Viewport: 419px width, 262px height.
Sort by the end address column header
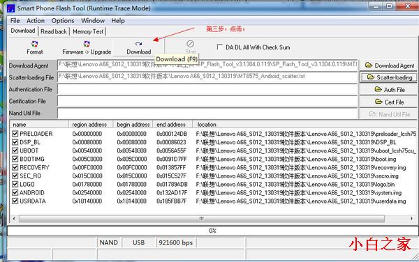click(172, 125)
